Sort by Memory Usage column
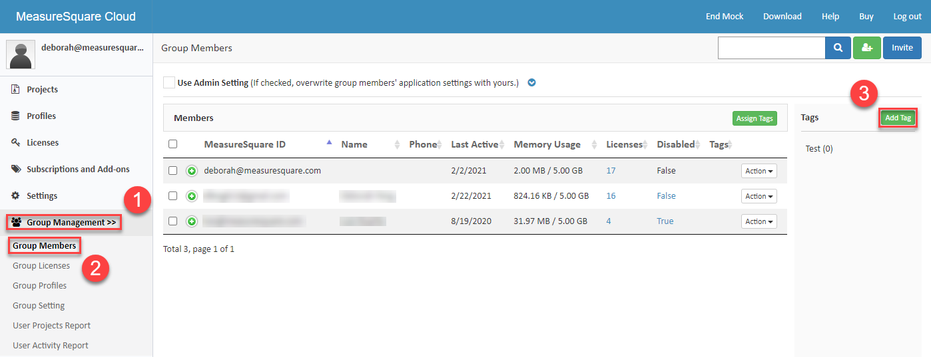This screenshot has height=357, width=931. tap(547, 144)
